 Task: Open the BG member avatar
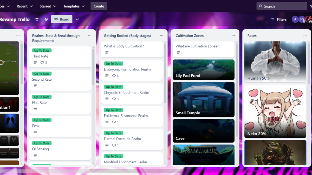302,19
